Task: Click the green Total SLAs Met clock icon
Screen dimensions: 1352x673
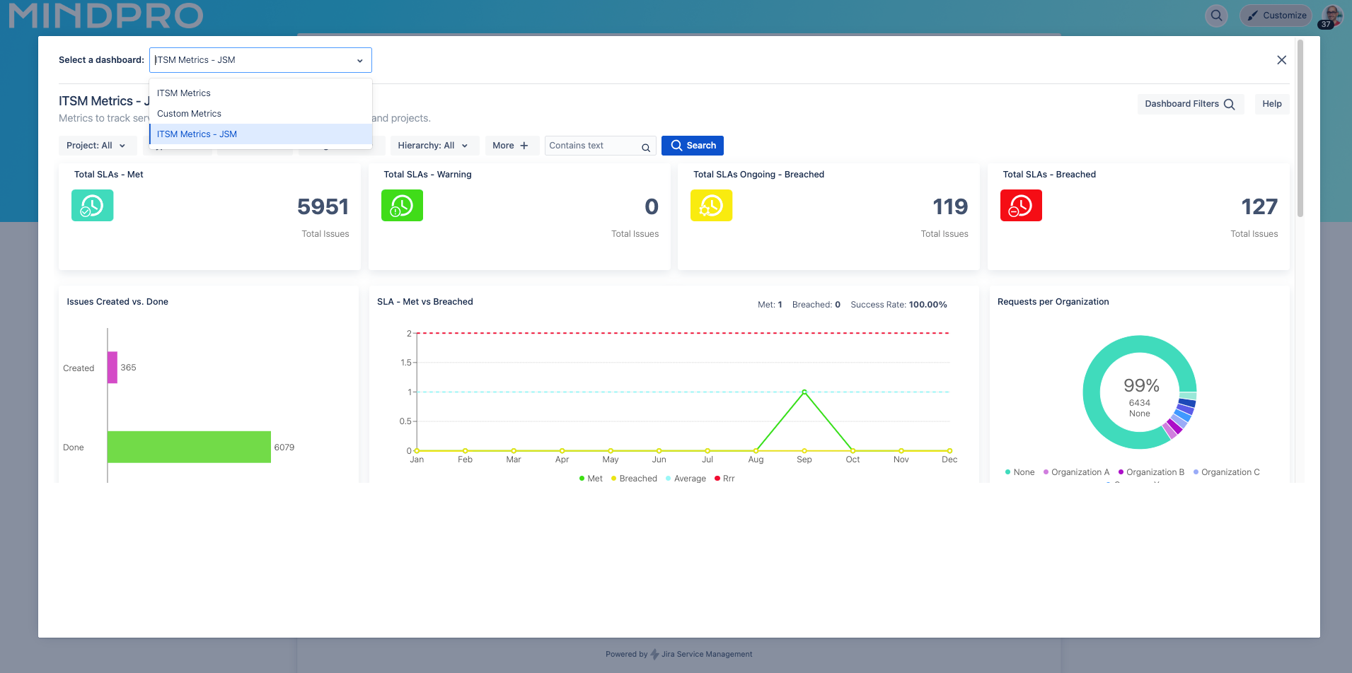Action: coord(92,205)
